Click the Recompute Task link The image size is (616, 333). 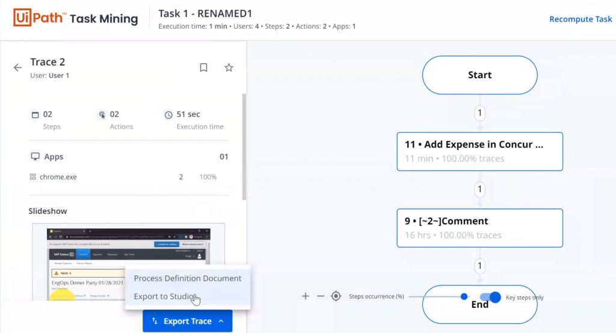581,19
